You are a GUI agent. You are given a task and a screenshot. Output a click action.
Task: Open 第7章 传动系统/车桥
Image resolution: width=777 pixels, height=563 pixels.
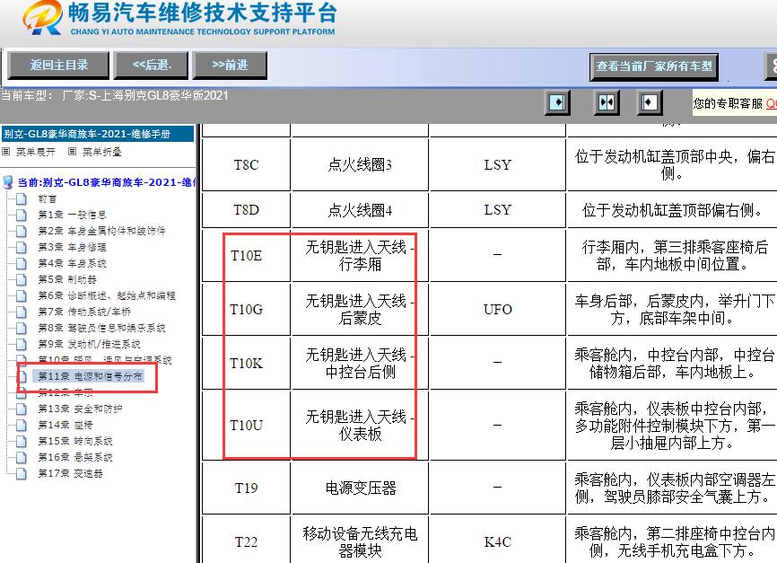pos(84,312)
